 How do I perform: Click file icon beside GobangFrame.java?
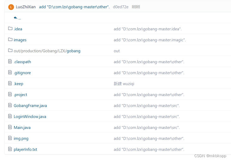[x=10, y=105]
